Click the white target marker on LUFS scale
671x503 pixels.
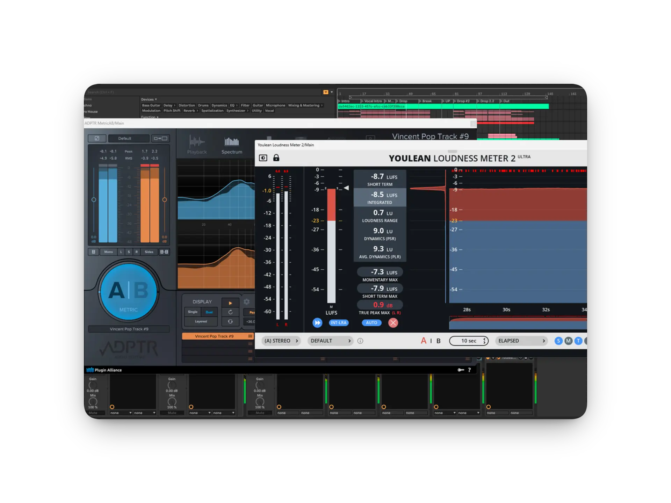346,188
